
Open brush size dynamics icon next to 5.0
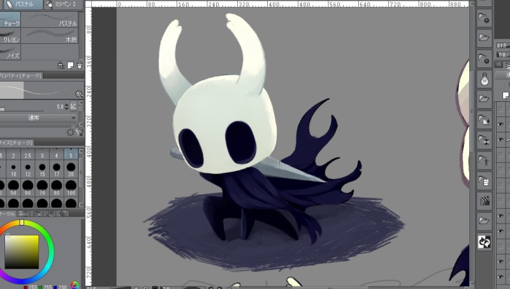73,106
